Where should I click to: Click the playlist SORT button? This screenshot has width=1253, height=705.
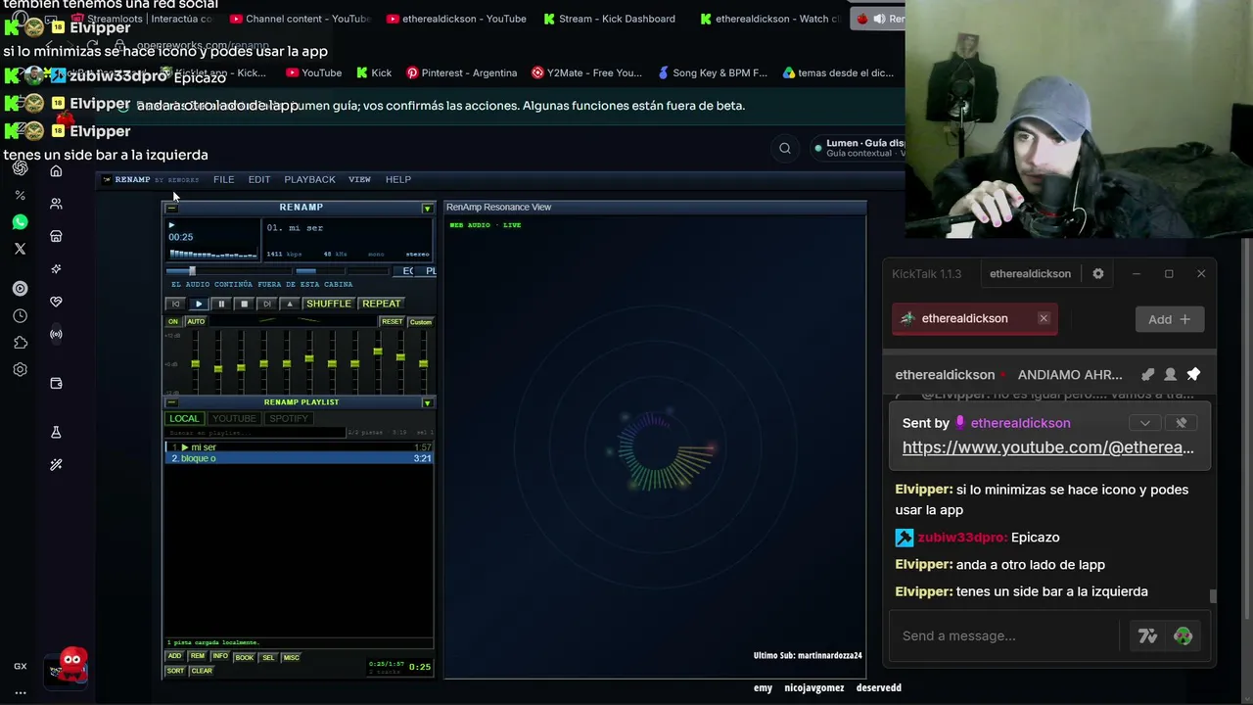pyautogui.click(x=175, y=671)
